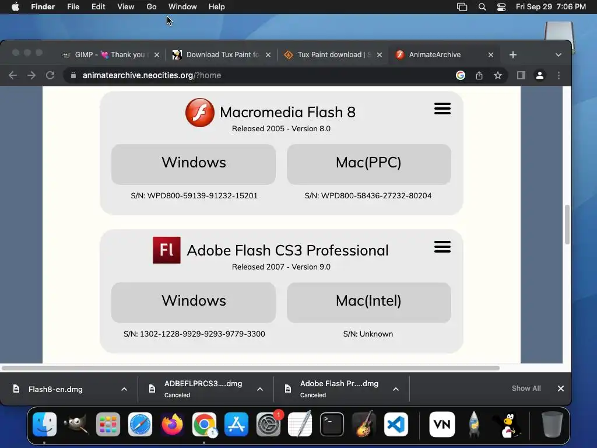Viewport: 597px width, 448px height.
Task: Close the downloads bar
Action: click(x=560, y=388)
